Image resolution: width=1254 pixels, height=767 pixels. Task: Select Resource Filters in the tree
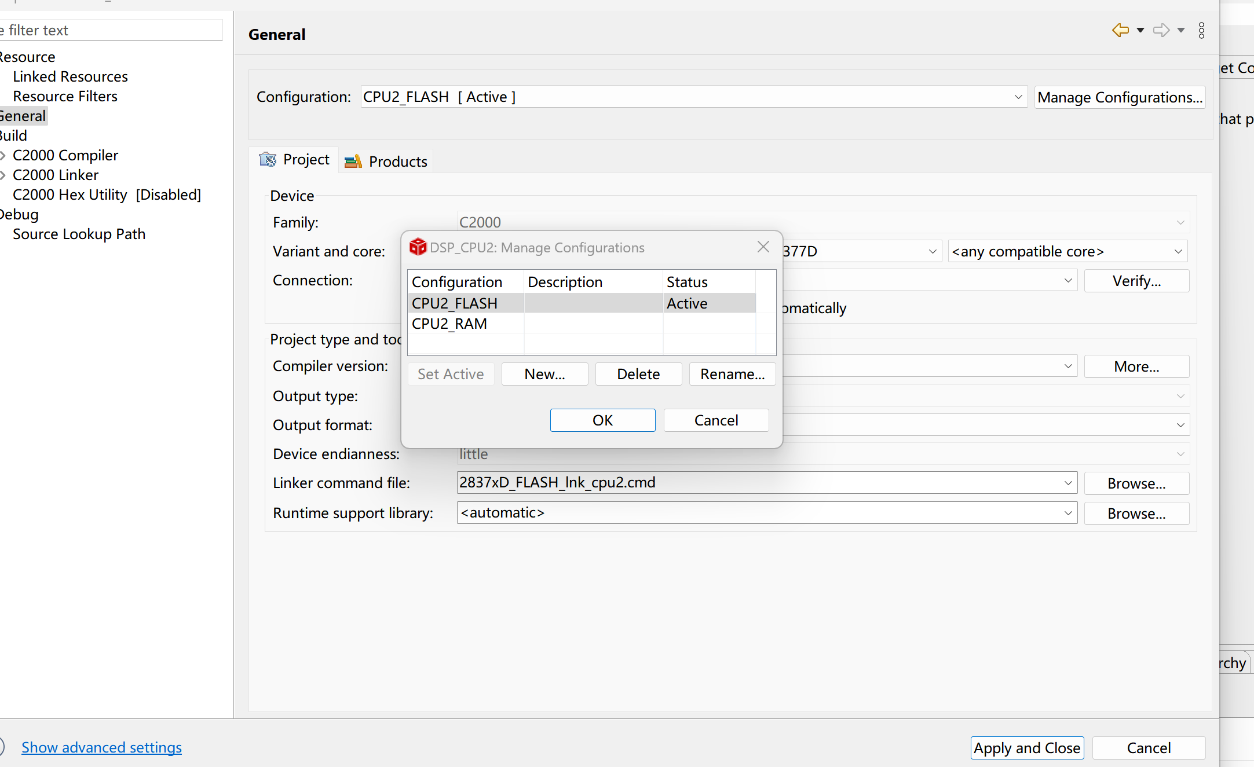point(65,96)
